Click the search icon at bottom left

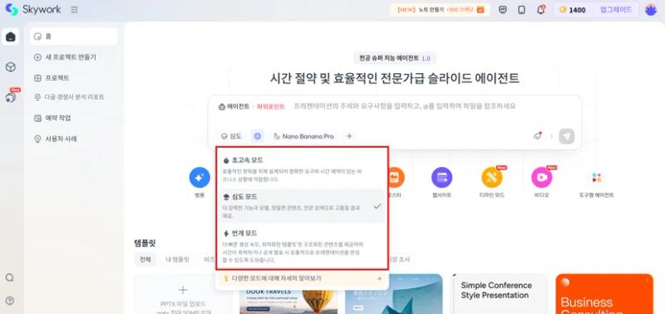10,277
